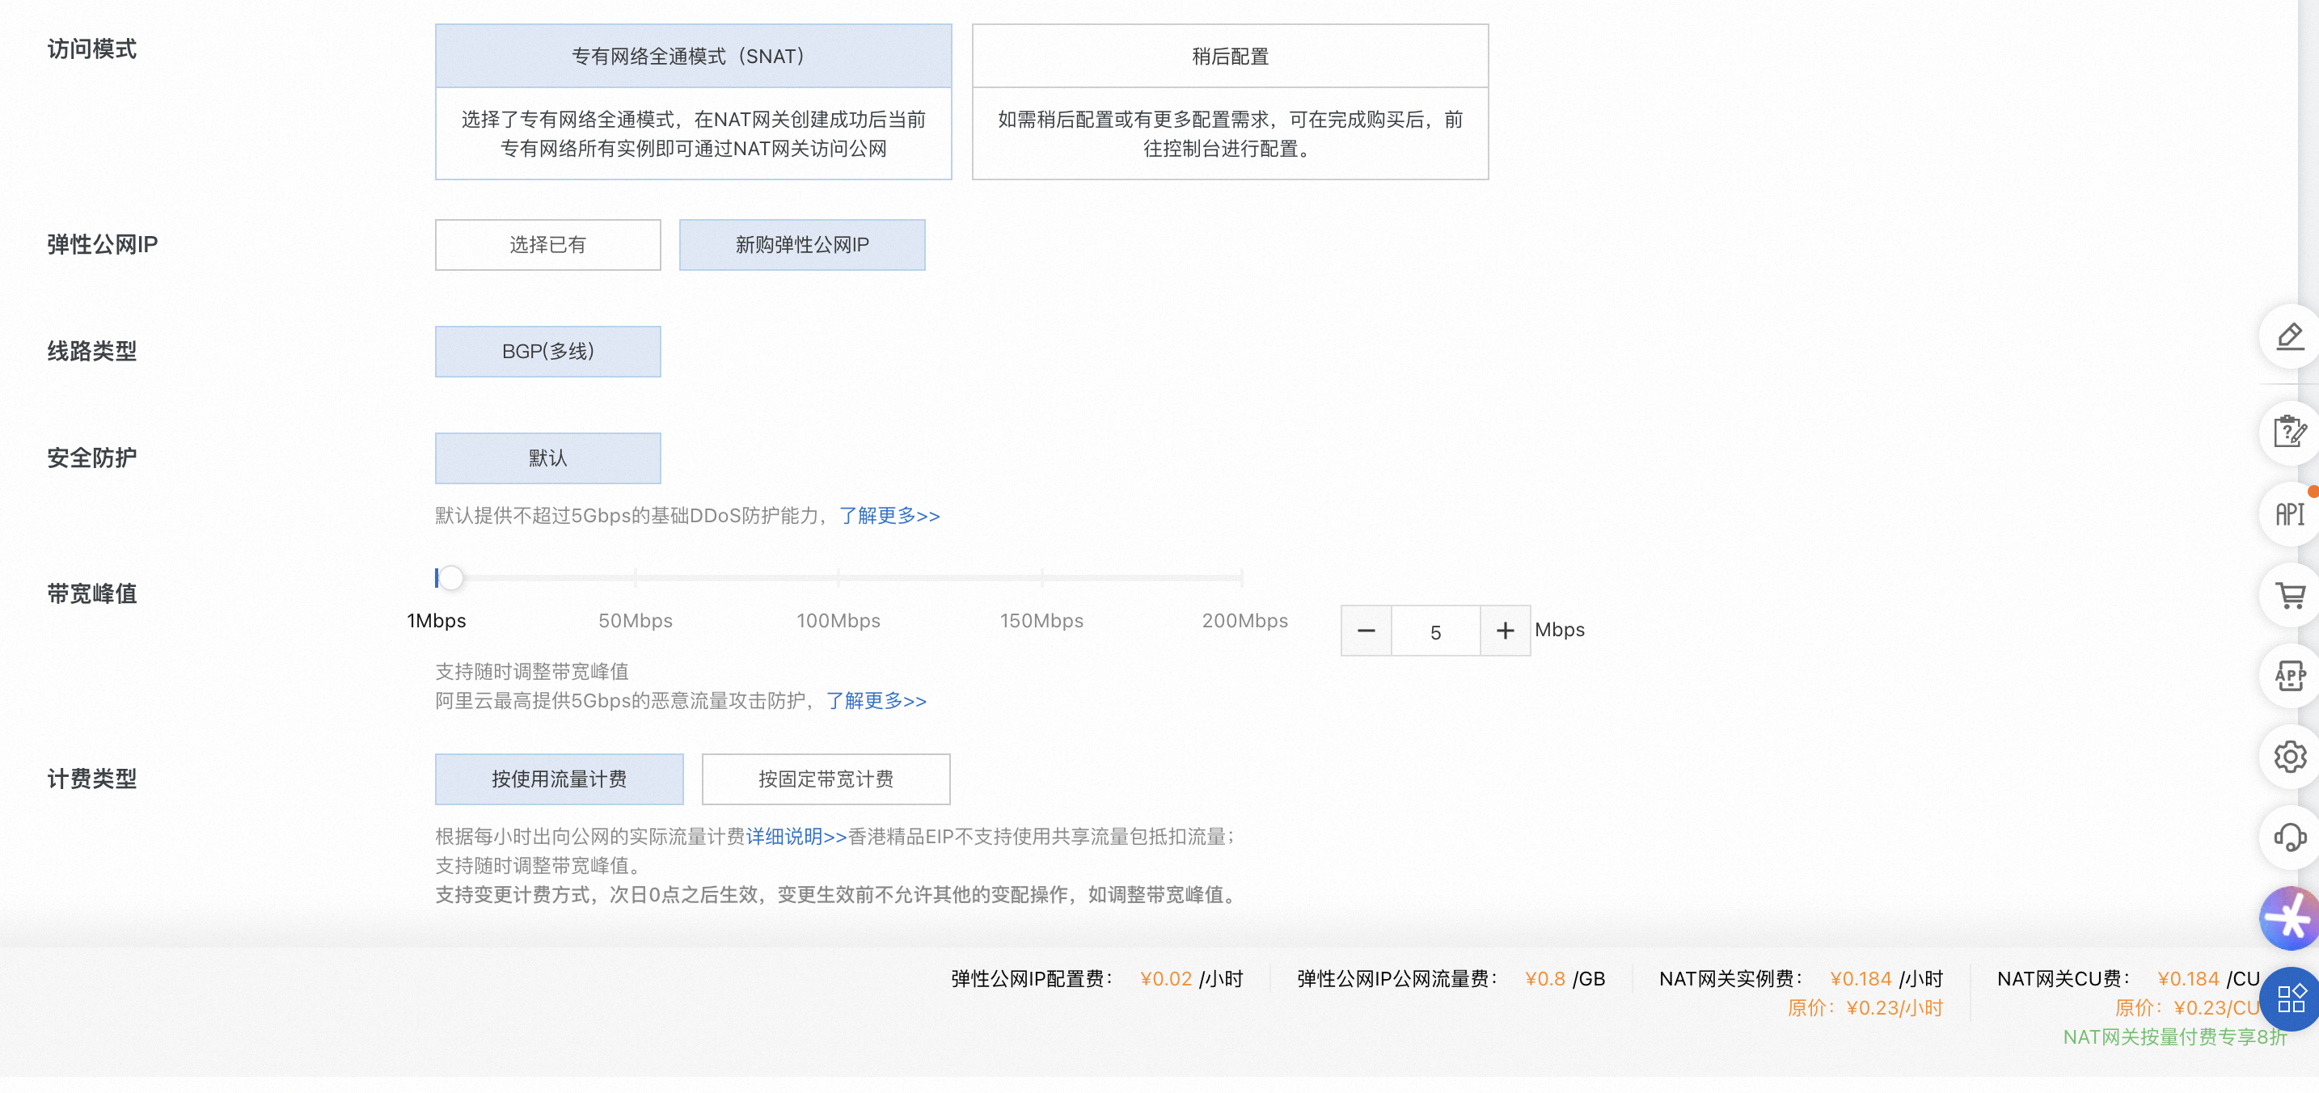
Task: Open 详细说明>> link under billing type
Action: (x=796, y=837)
